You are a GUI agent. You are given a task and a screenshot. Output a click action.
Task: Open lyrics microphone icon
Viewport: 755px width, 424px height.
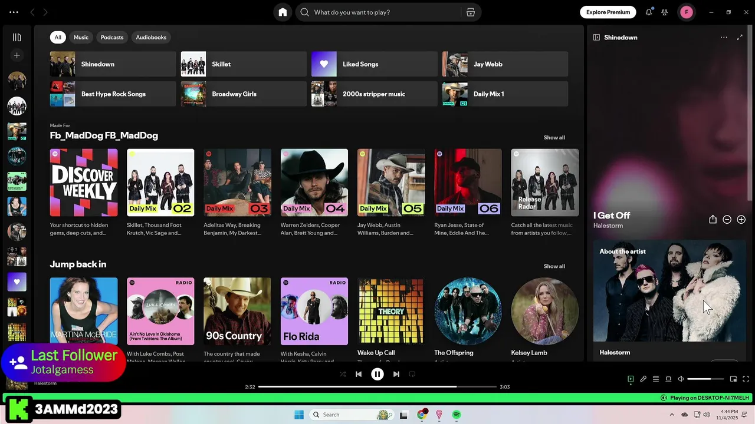point(643,379)
